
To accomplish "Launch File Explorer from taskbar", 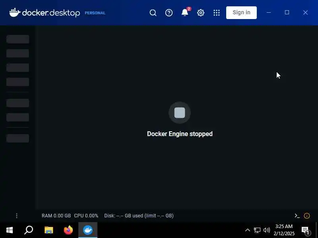I will pyautogui.click(x=48, y=230).
